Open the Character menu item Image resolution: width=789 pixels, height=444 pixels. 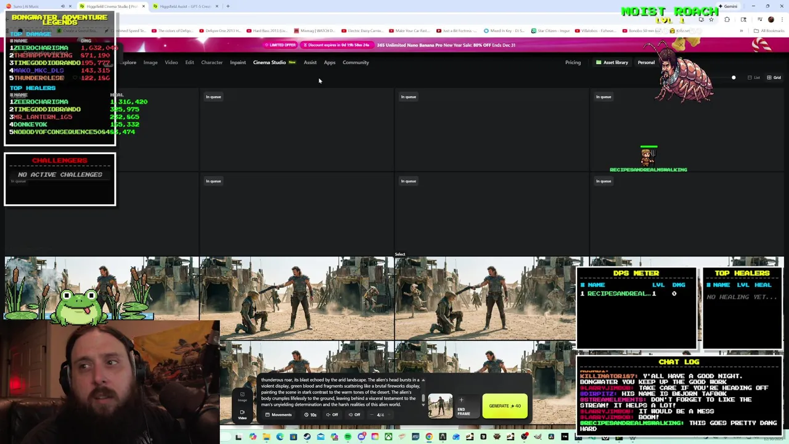coord(211,62)
